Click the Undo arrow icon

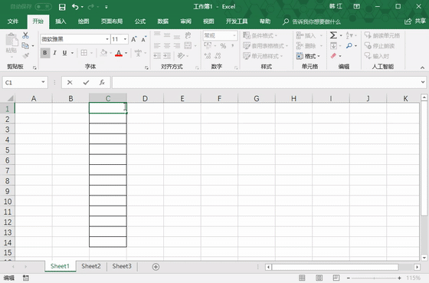(75, 7)
